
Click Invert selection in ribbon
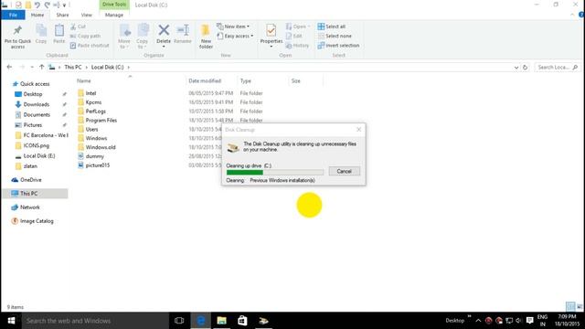coord(338,45)
